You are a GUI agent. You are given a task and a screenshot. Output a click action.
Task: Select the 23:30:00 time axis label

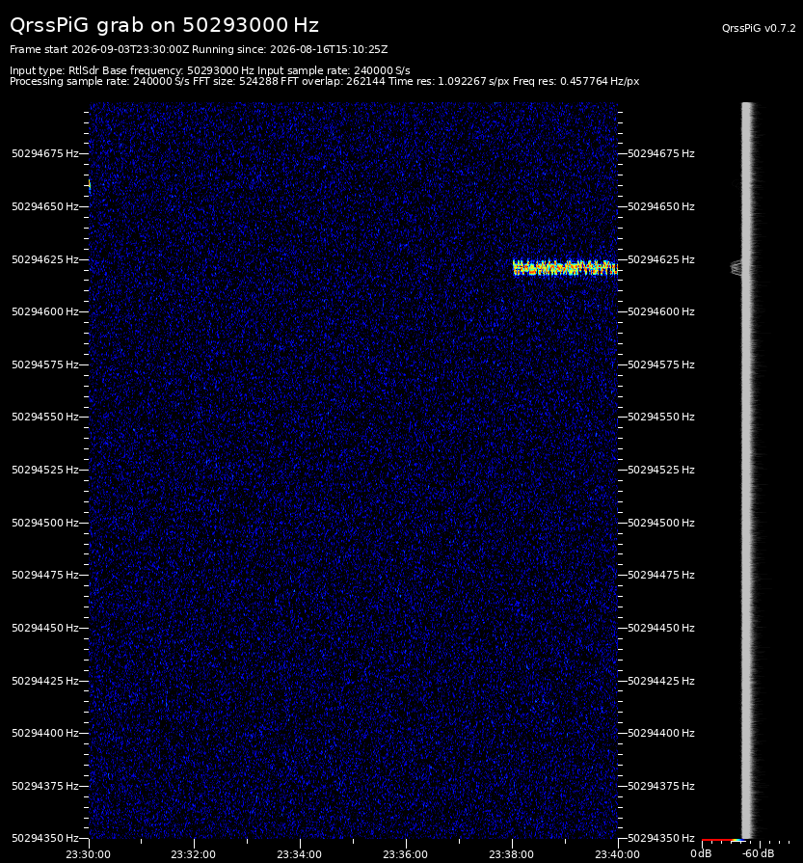pyautogui.click(x=88, y=854)
